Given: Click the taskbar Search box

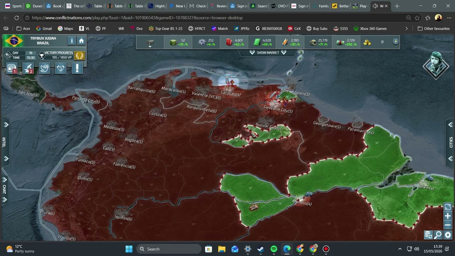Looking at the screenshot, I should [x=169, y=249].
